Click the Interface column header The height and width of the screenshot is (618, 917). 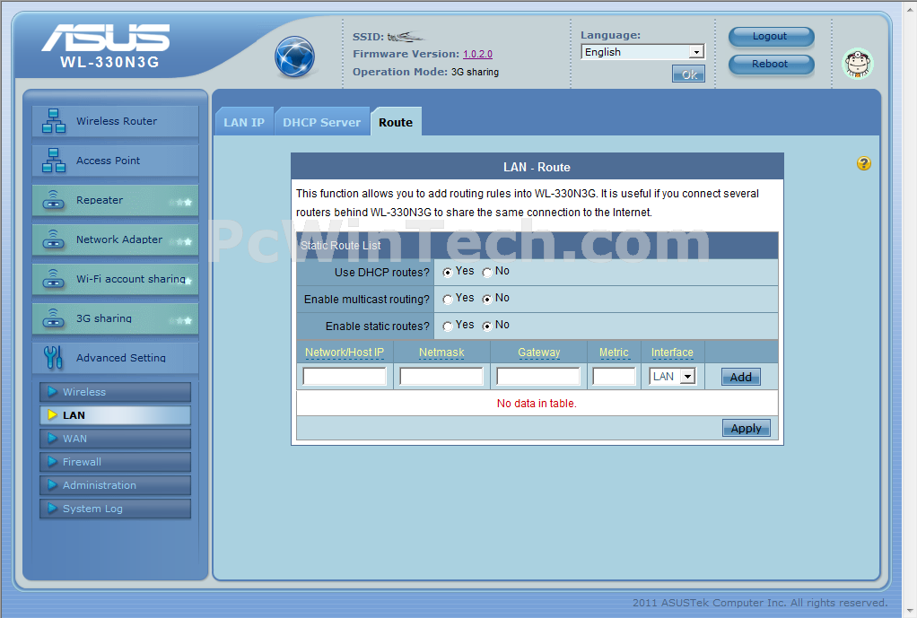click(673, 353)
